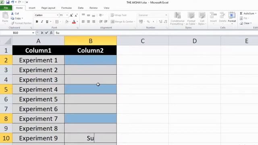Open the General number format dropdown

[x=166, y=15]
